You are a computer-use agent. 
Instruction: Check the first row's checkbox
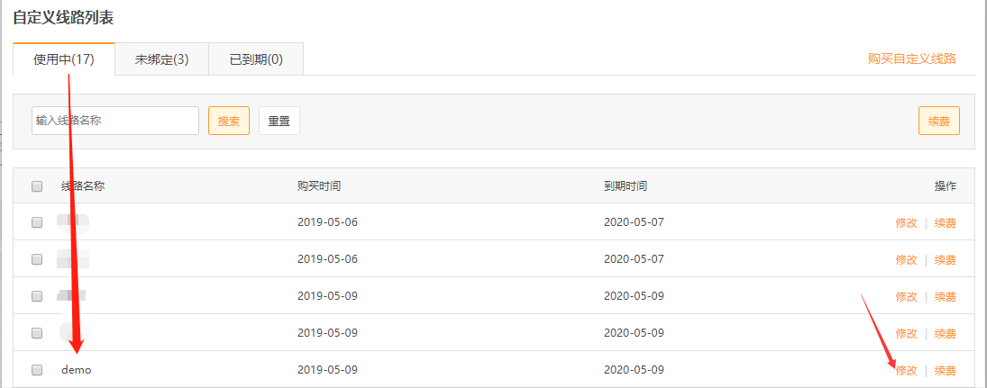tap(37, 222)
